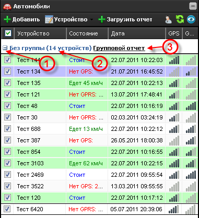Screen dimensions: 199x218
Task: Click date 05.07.2011 20:39:06
Action: tap(136, 209)
